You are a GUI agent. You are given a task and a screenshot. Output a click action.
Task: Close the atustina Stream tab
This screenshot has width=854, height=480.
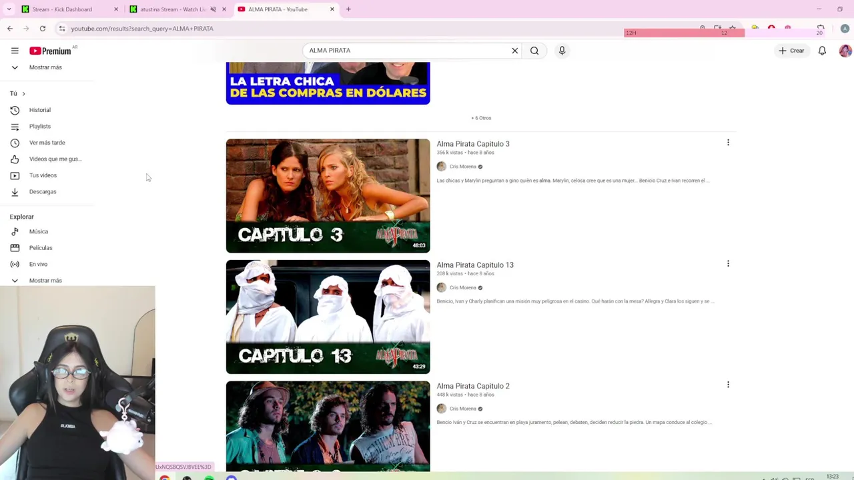[x=224, y=9]
